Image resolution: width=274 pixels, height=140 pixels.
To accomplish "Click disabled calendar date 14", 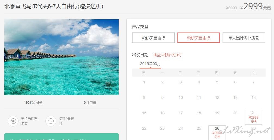I will (x=254, y=97).
